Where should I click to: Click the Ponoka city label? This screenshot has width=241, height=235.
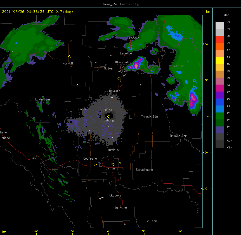coord(134,38)
